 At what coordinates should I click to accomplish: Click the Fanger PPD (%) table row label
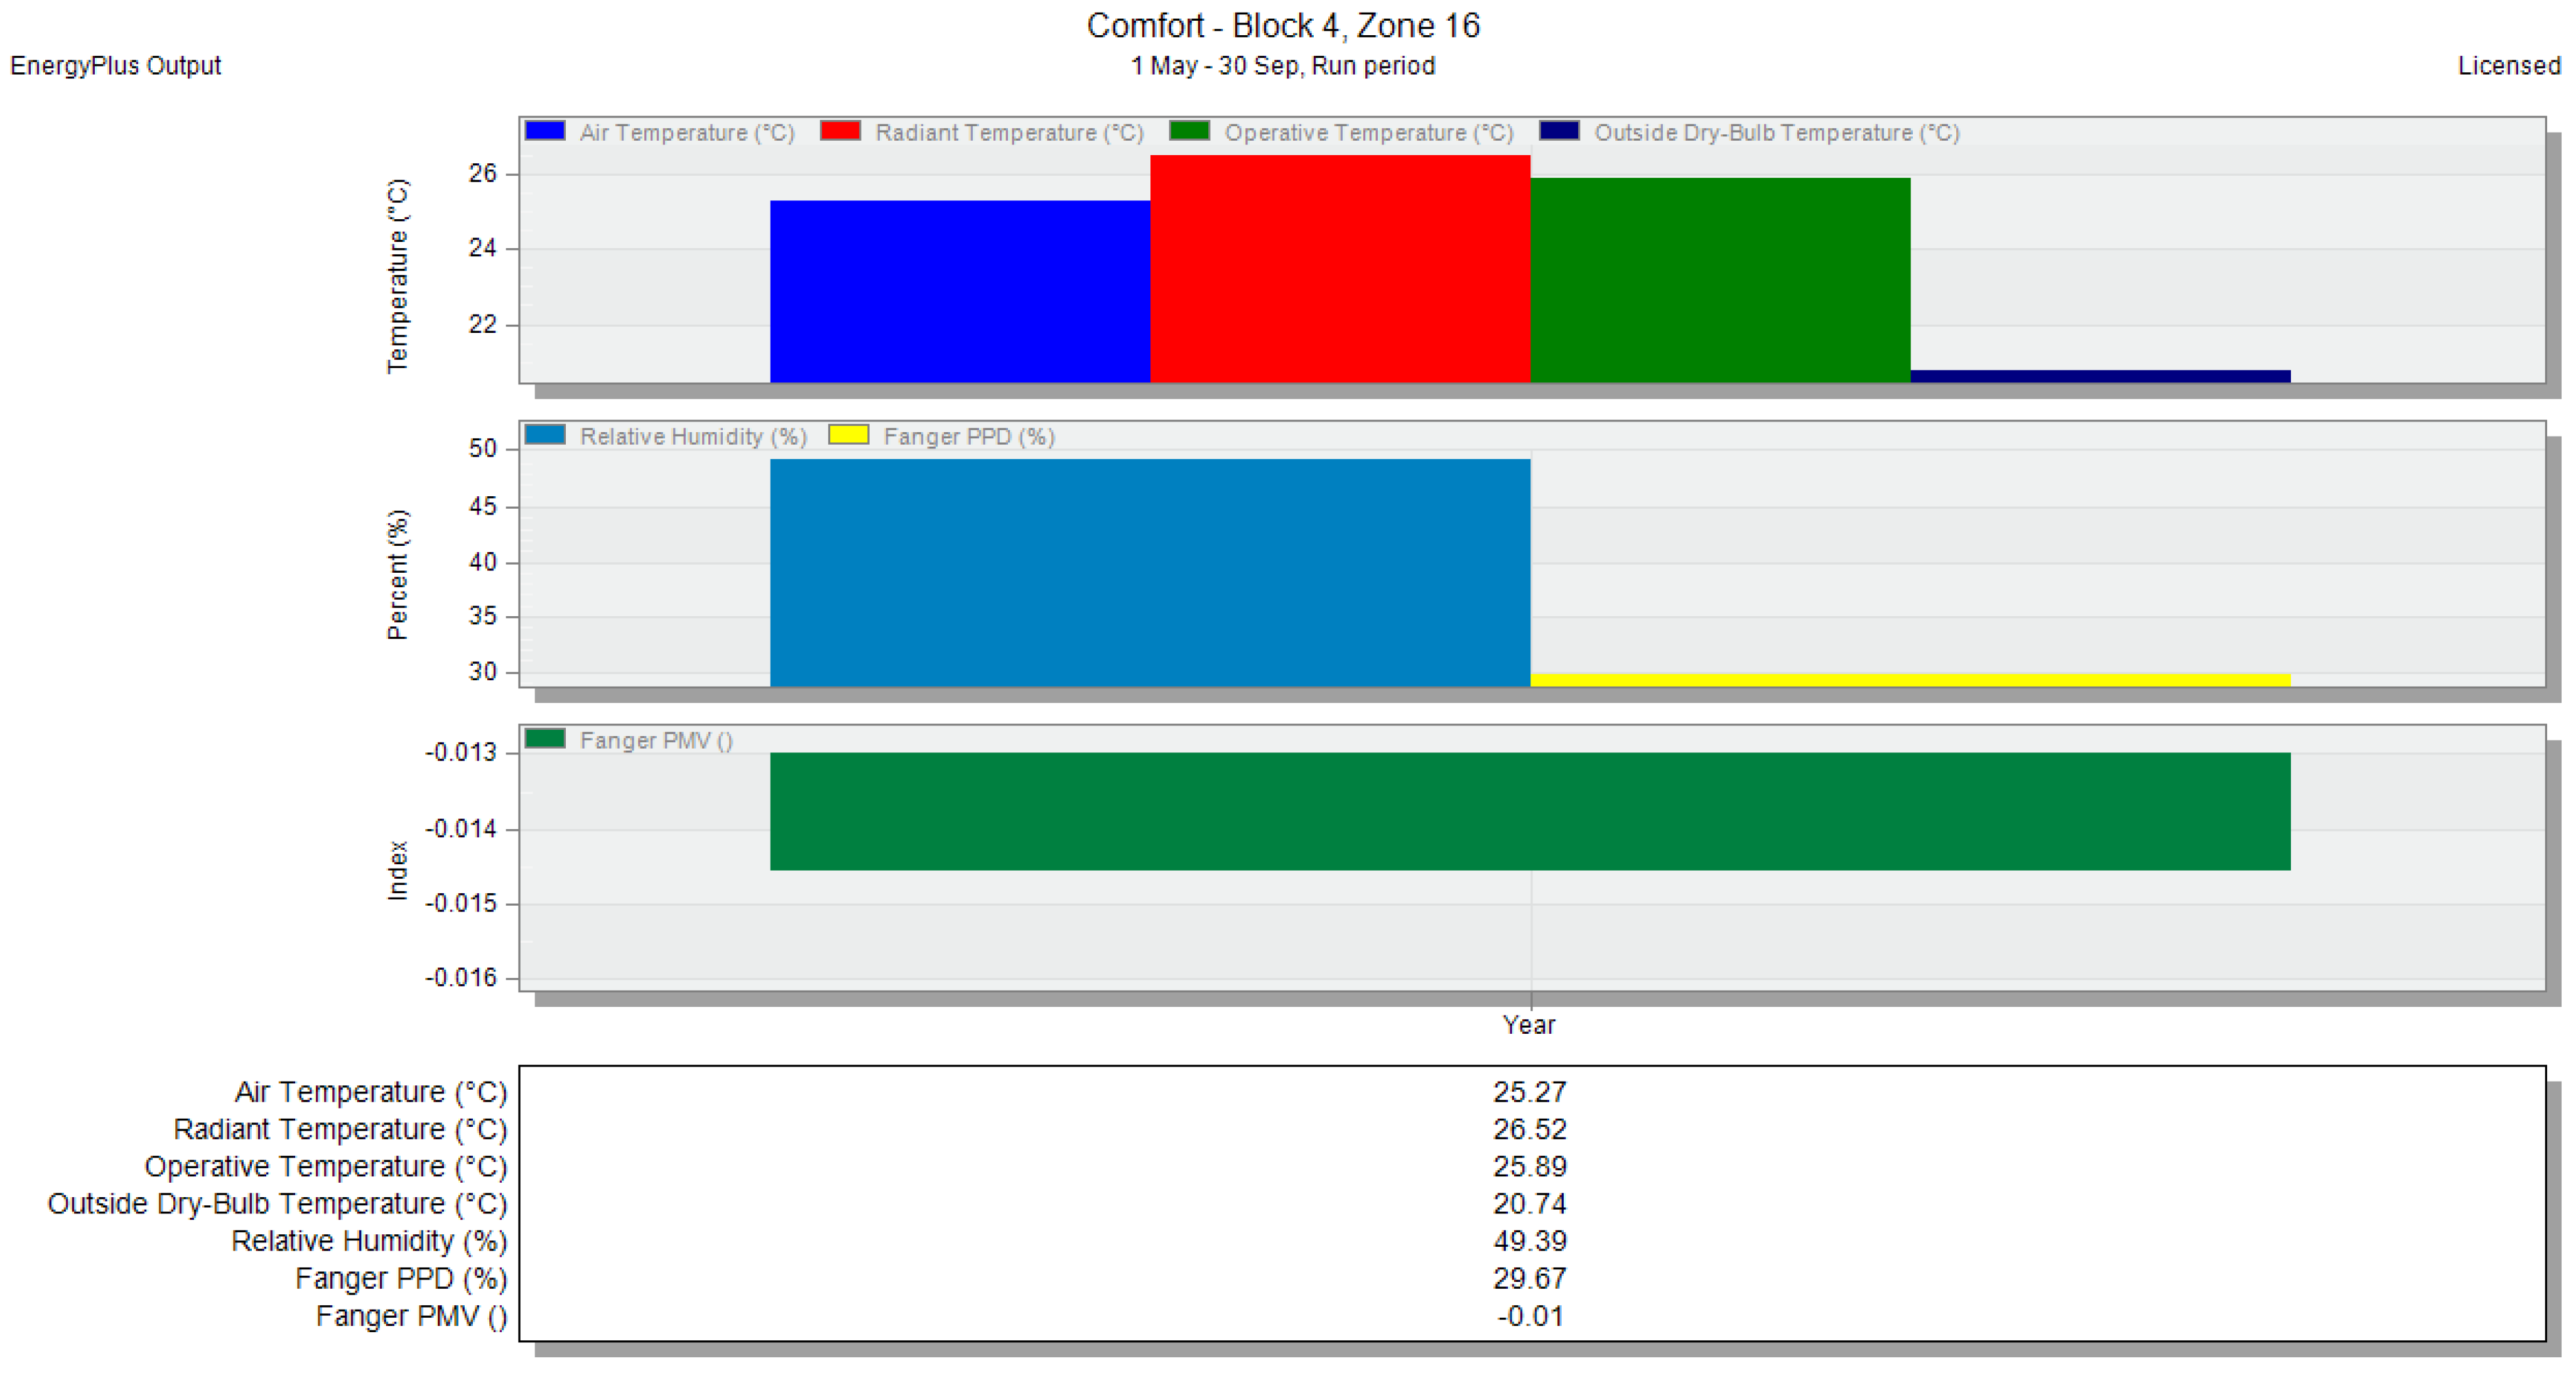click(x=400, y=1278)
